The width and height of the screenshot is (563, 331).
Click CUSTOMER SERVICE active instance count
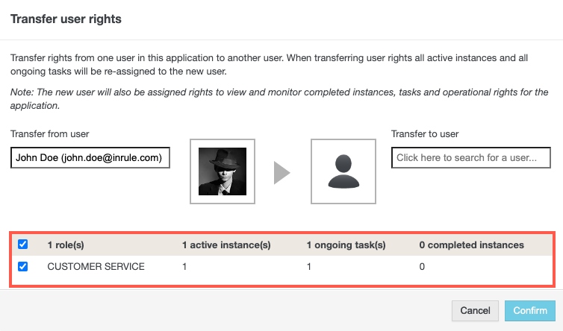point(185,266)
